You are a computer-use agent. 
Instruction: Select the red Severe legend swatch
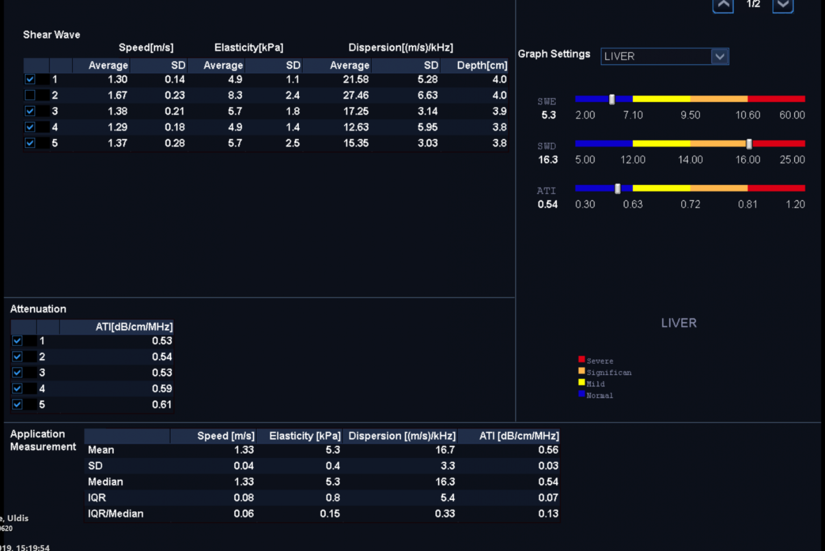coord(582,359)
